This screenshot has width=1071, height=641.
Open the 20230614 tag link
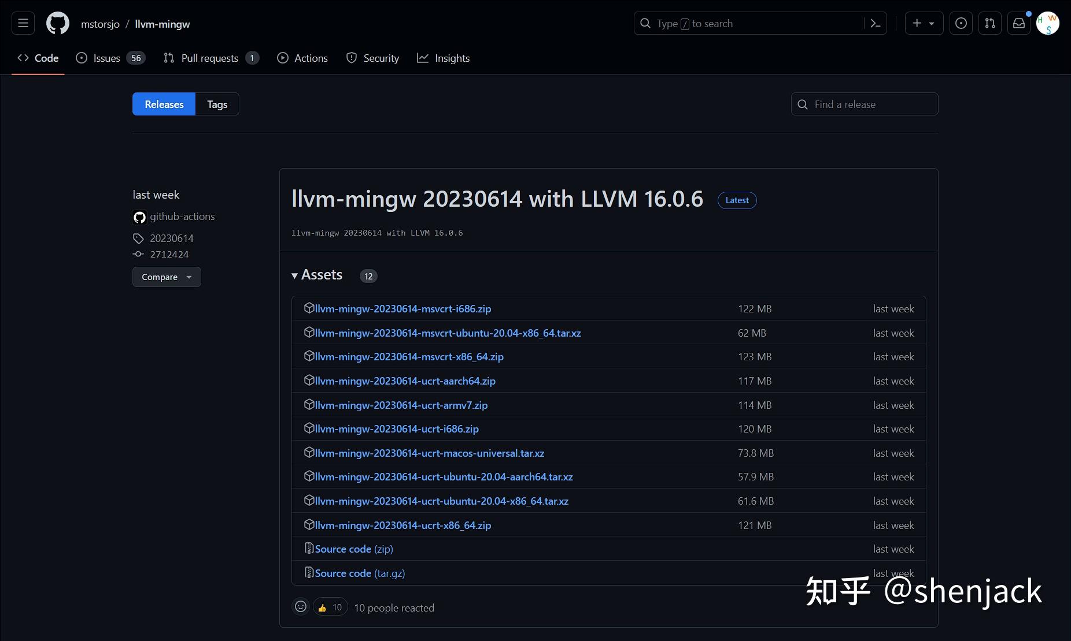172,238
